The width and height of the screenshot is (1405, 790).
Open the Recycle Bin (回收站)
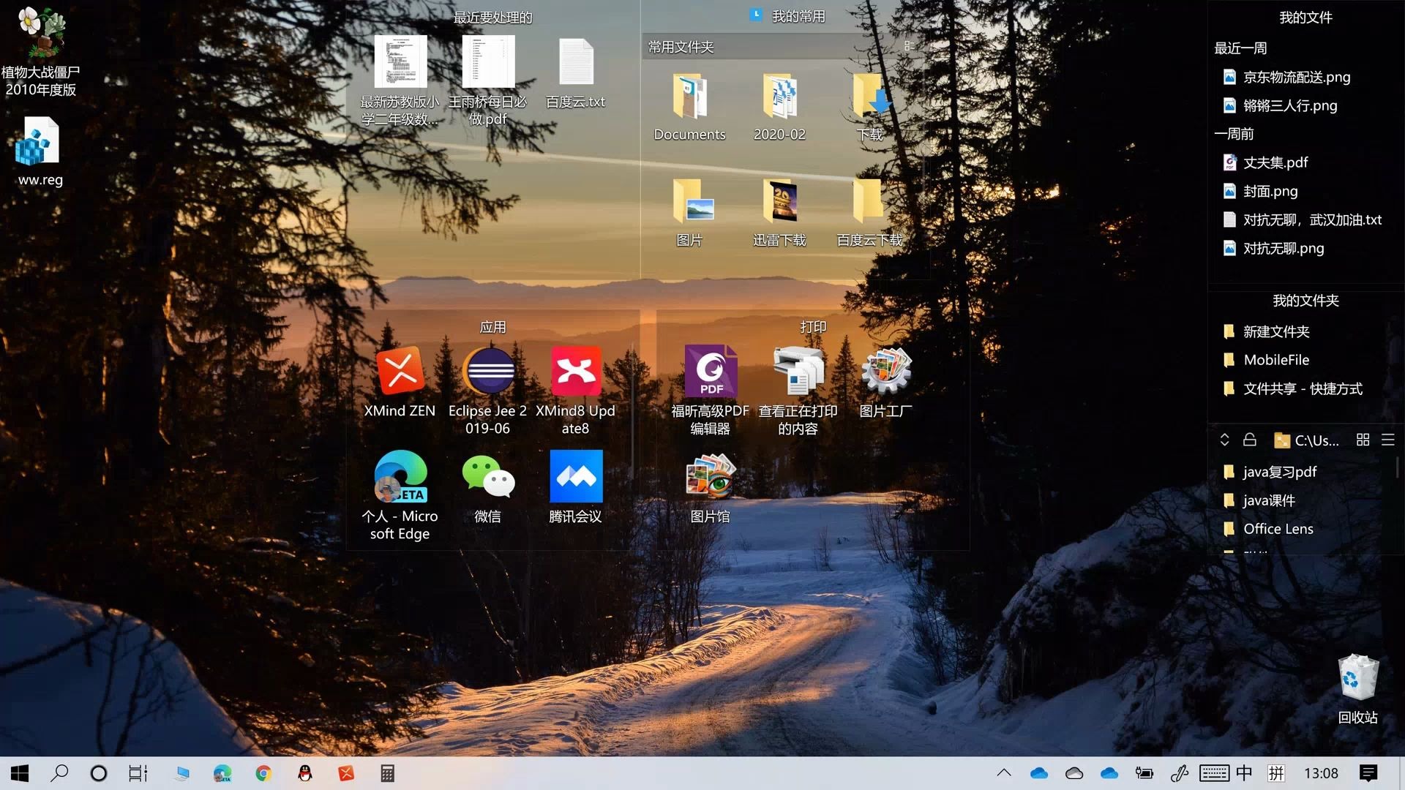pyautogui.click(x=1357, y=679)
